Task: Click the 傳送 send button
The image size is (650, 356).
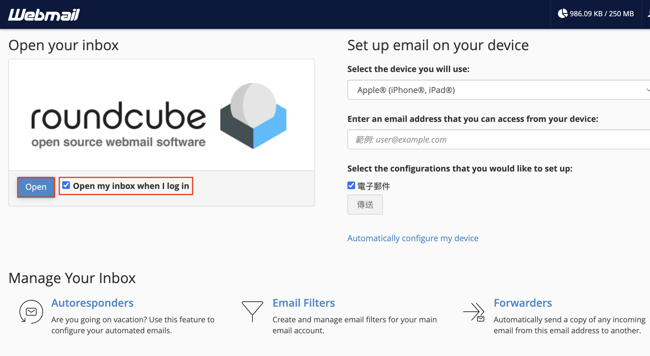Action: 365,204
